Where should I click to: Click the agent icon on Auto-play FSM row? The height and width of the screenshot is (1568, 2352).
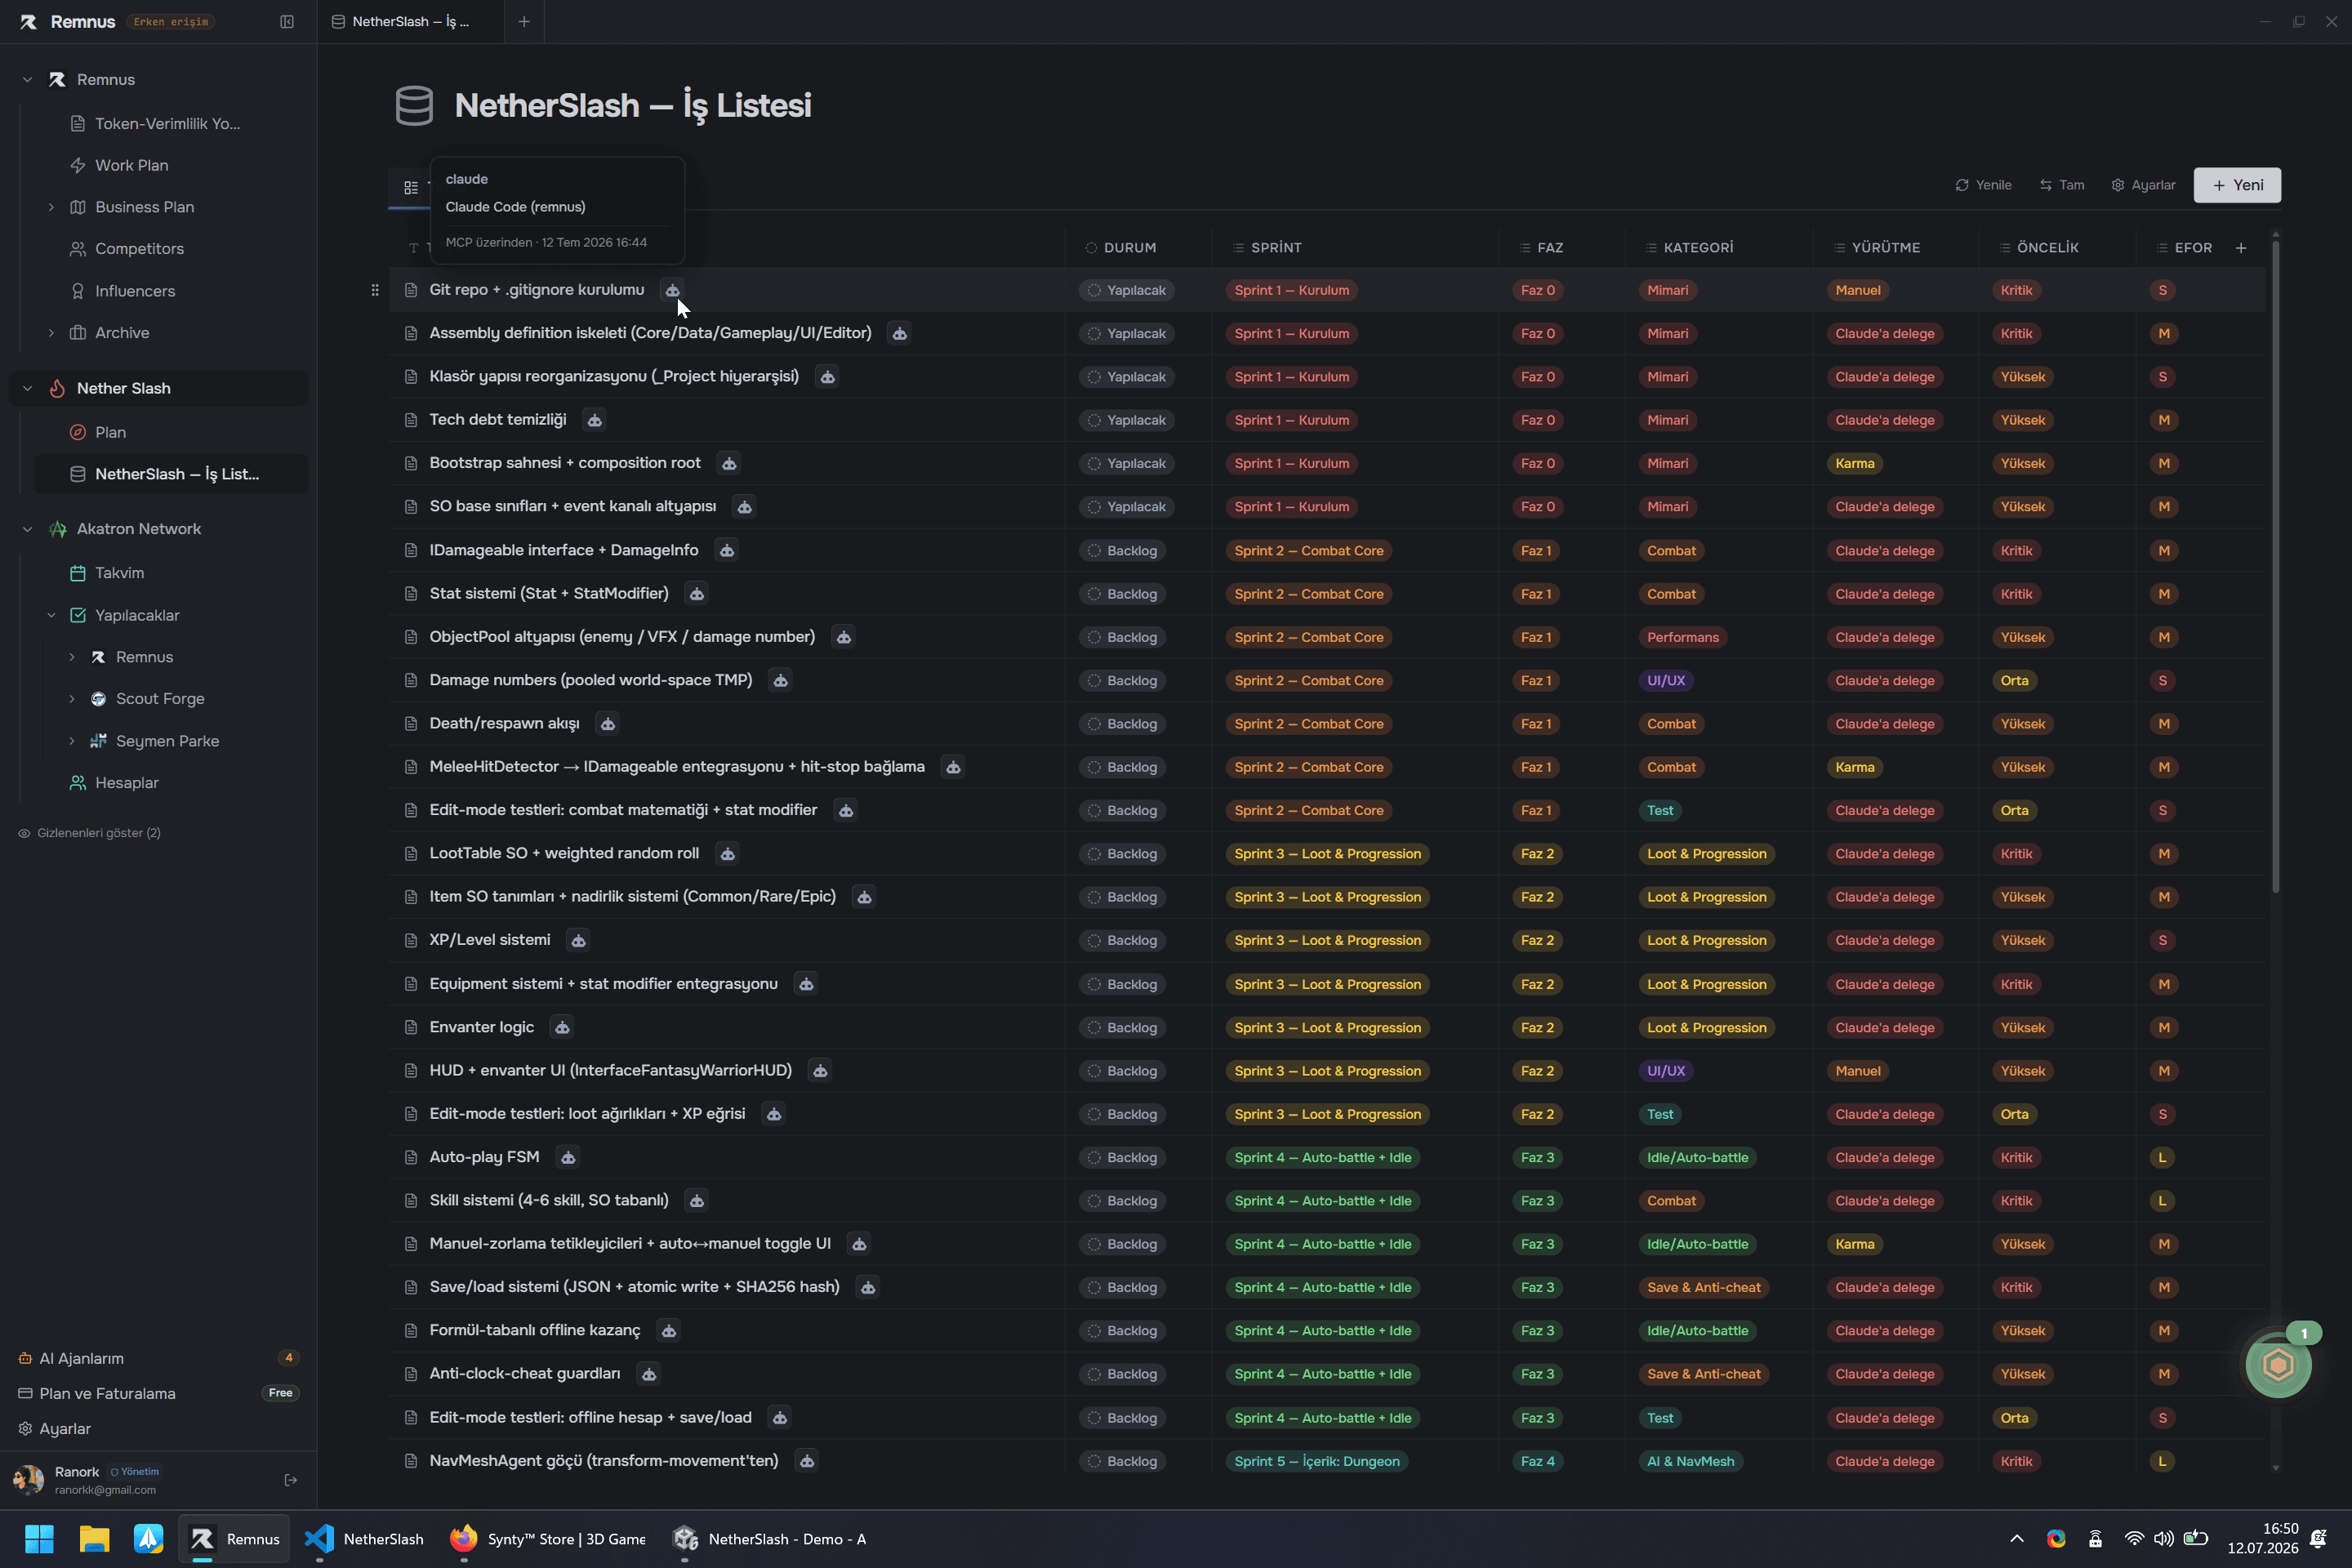[568, 1157]
